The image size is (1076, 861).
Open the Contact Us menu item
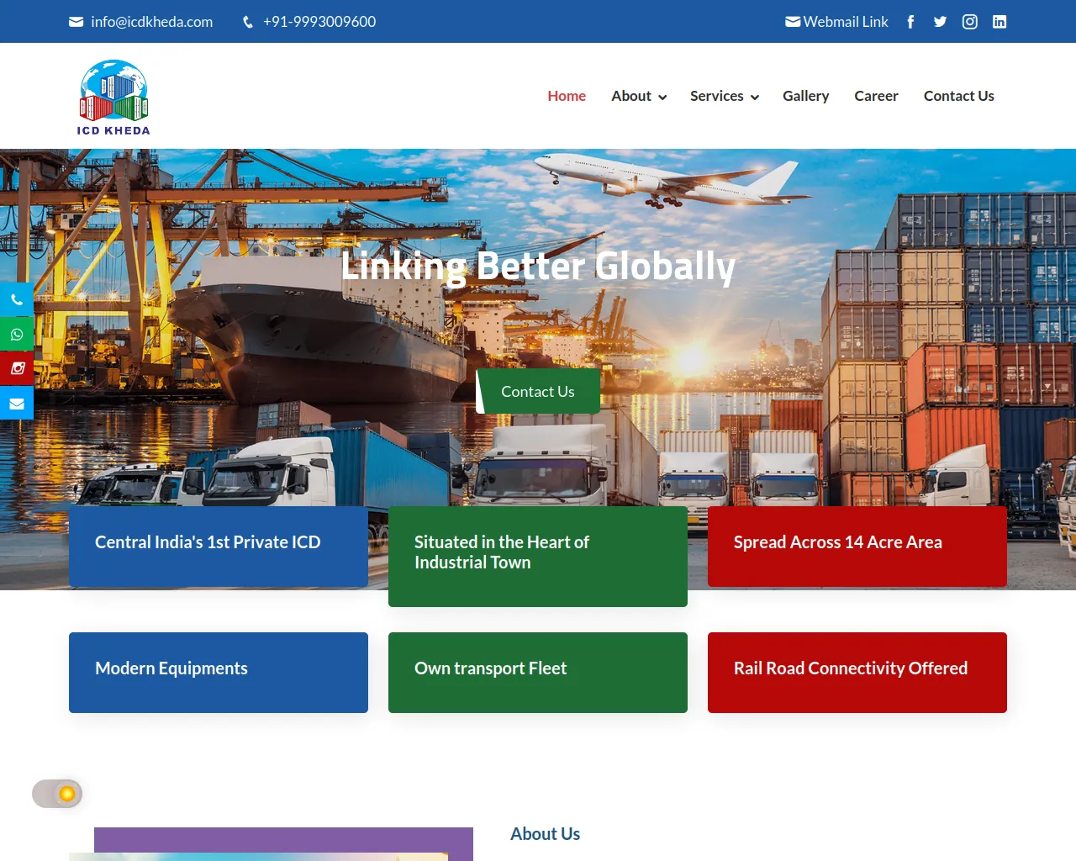959,96
